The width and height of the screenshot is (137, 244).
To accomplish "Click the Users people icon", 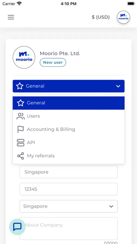I will (21, 116).
